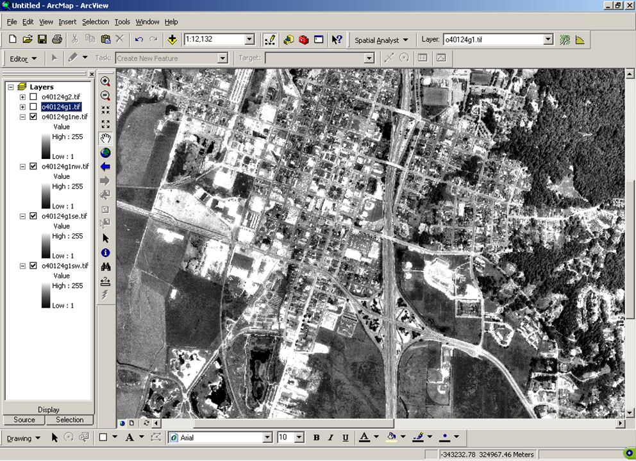Viewport: 636px width, 461px height.
Task: Select the Zoom In tool
Action: (106, 82)
